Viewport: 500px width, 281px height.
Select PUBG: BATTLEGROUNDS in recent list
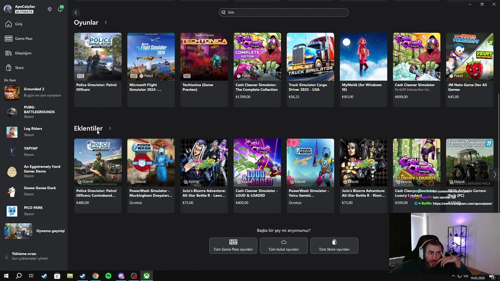(34, 112)
